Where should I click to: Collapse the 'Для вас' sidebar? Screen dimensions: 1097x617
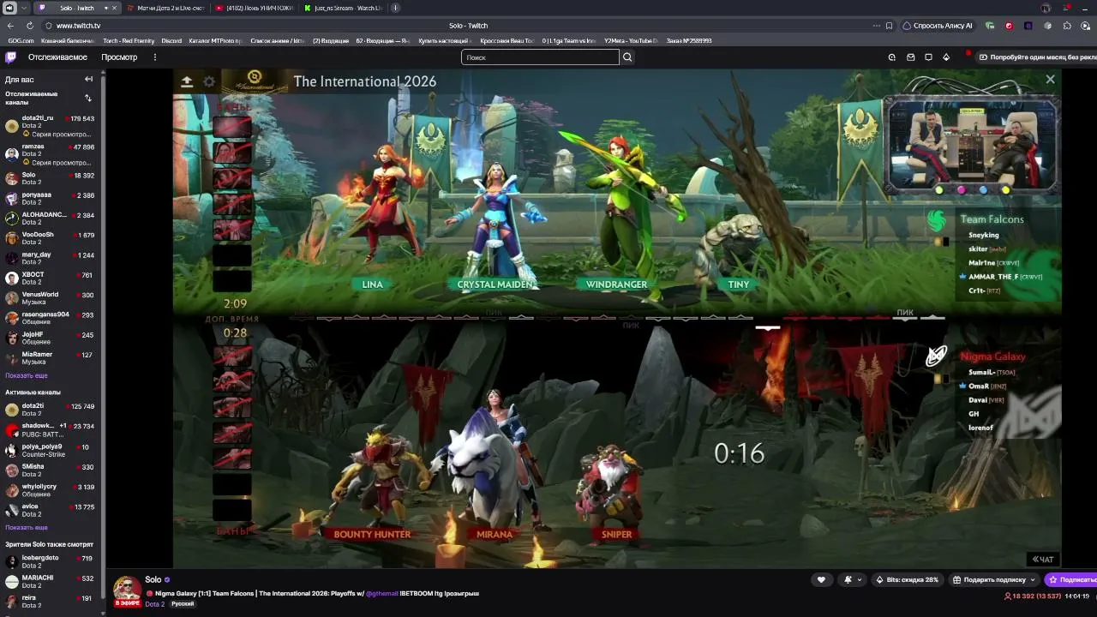[x=88, y=79]
